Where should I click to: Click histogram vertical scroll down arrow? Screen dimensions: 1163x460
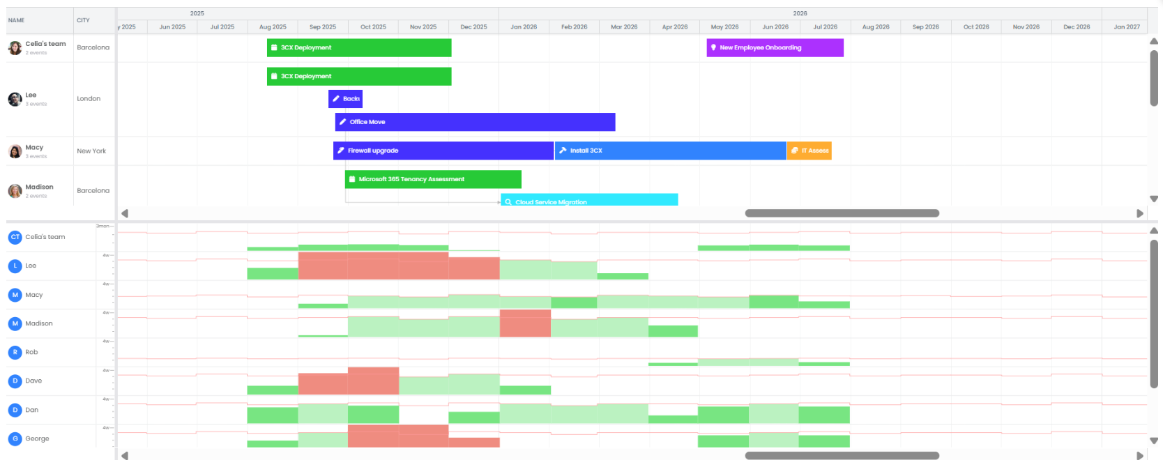point(1154,441)
